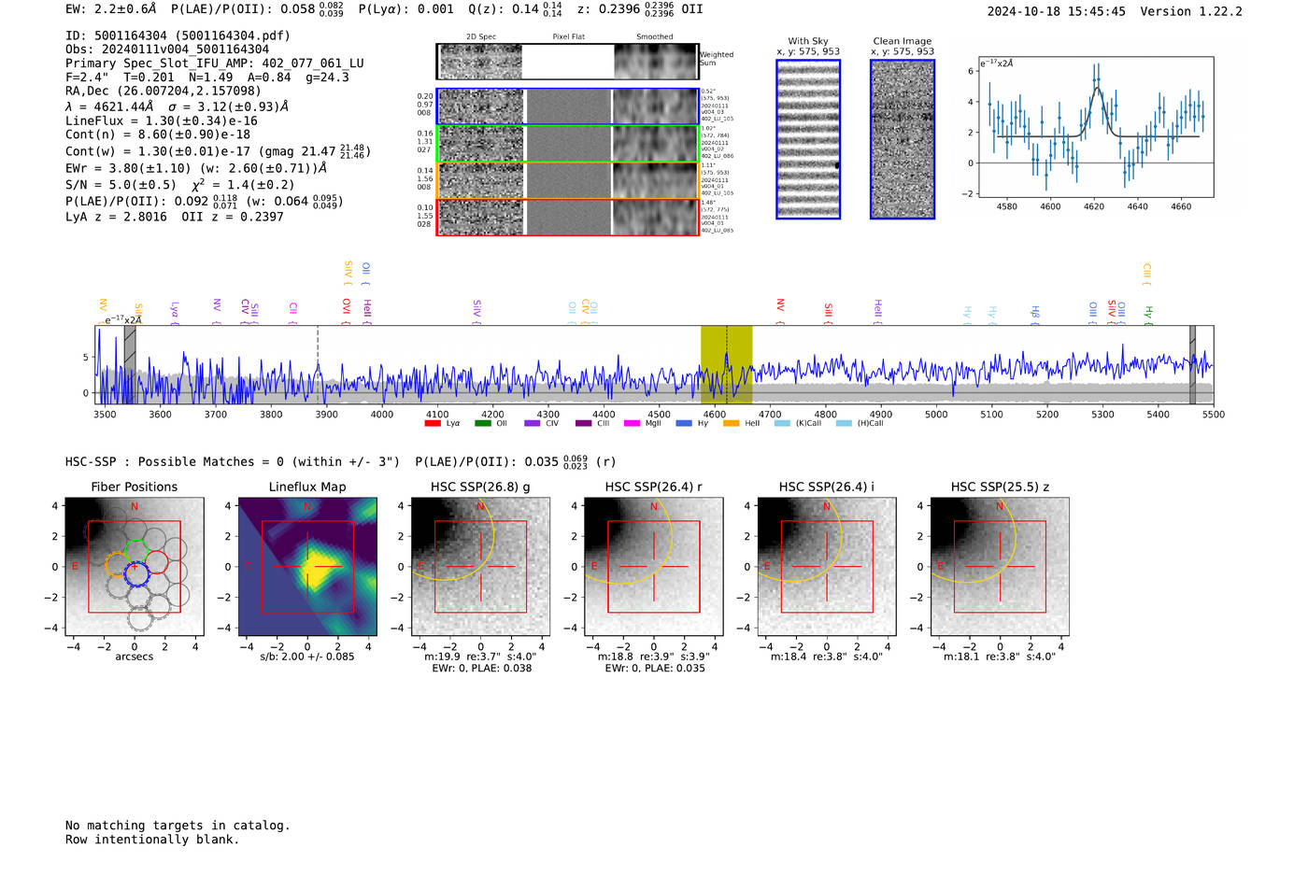1308x890 pixels.
Task: Click the purple Lyα line marker above the spectrum
Action: (175, 312)
